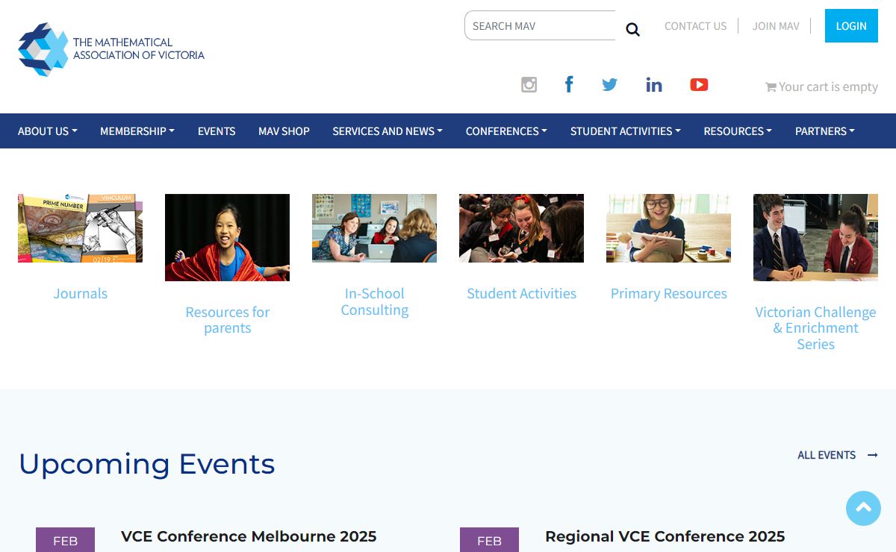Screen dimensions: 896x552
Task: Open the MAV Shop menu item
Action: coord(284,131)
